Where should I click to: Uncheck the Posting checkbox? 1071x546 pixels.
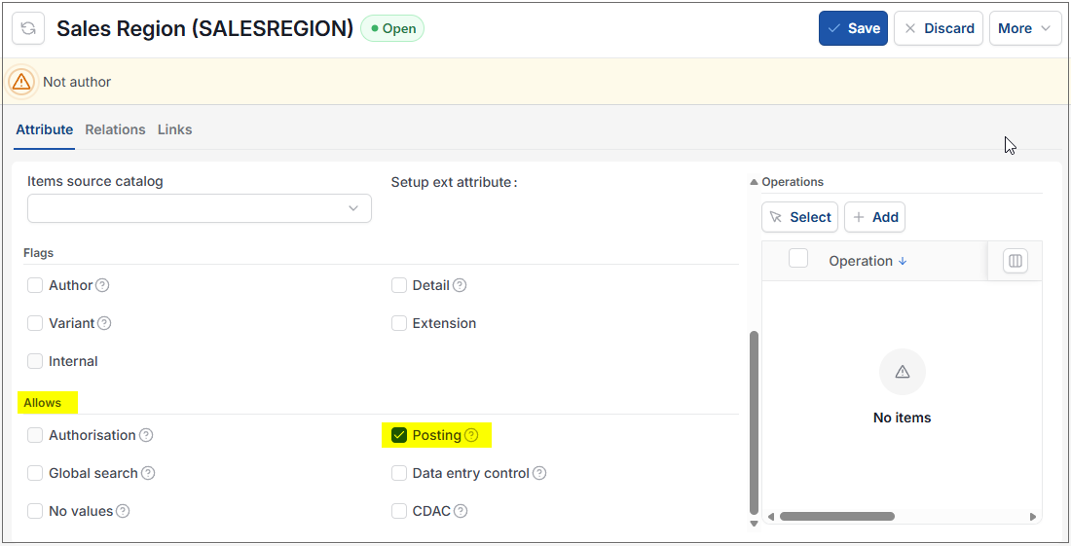399,435
